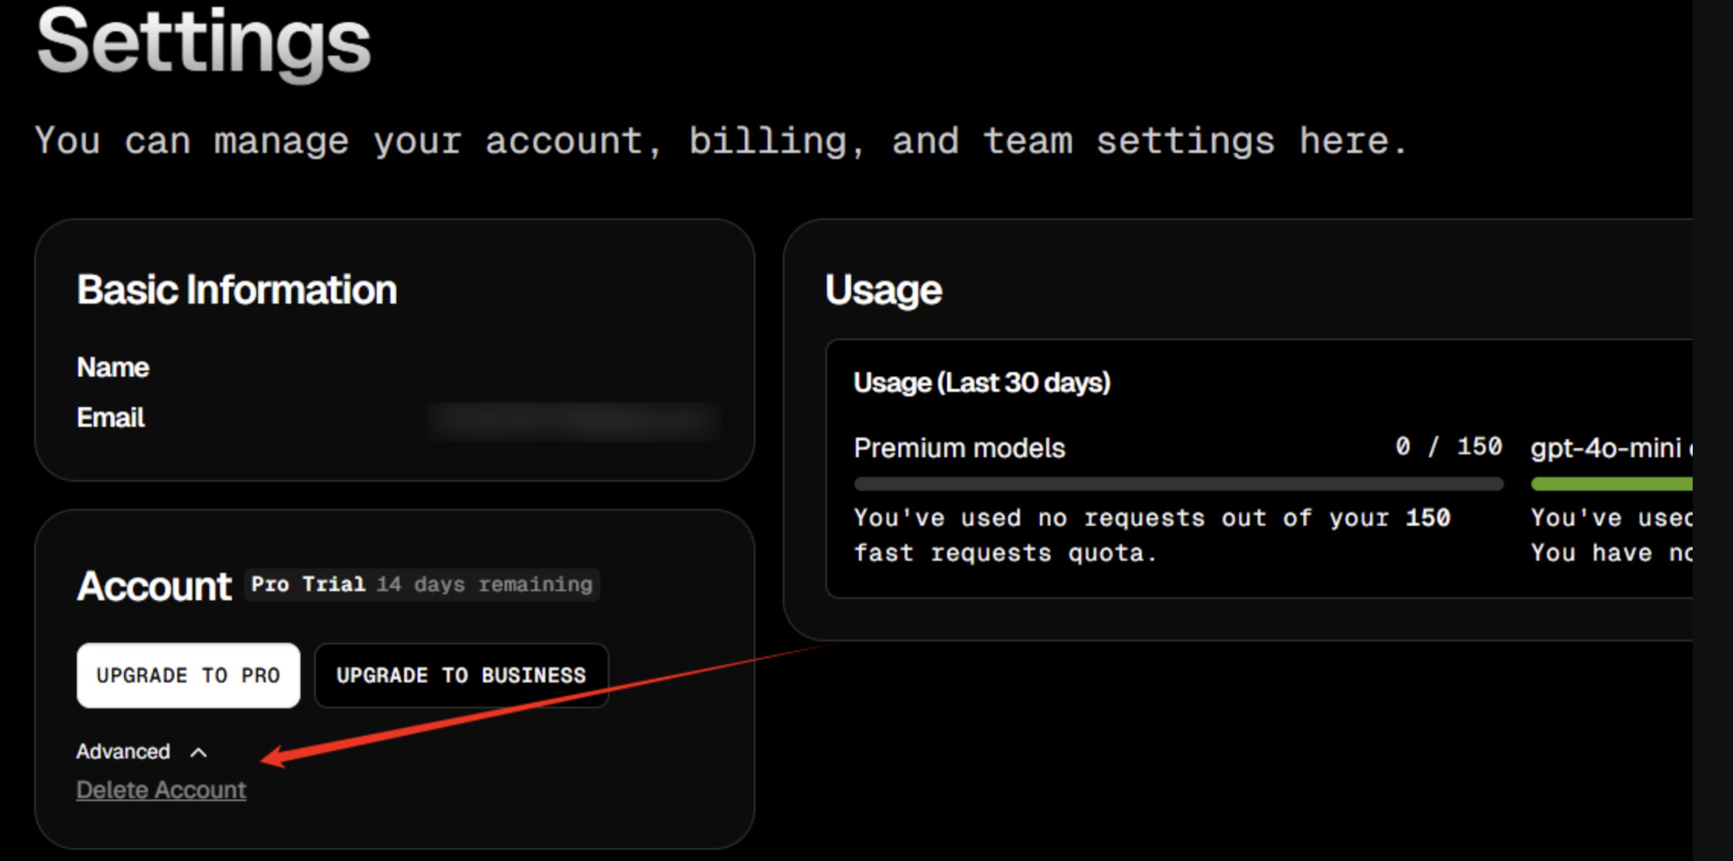Click the 0 / 150 usage counter
This screenshot has height=861, width=1733.
click(1448, 446)
